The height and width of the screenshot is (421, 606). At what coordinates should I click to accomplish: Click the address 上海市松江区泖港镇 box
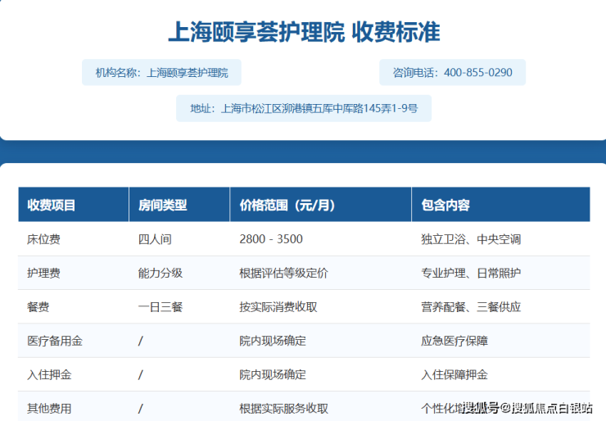click(304, 108)
